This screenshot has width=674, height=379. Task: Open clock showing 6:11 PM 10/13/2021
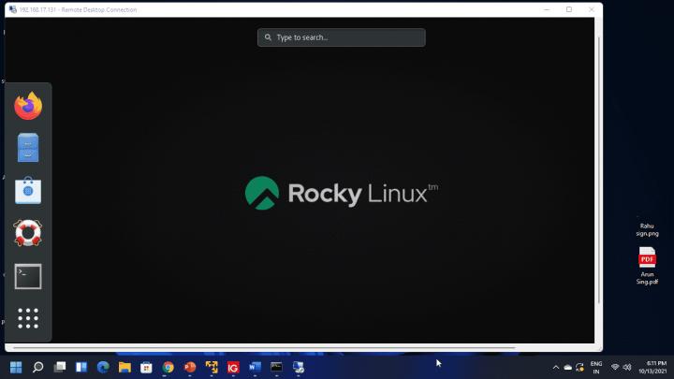(x=652, y=368)
